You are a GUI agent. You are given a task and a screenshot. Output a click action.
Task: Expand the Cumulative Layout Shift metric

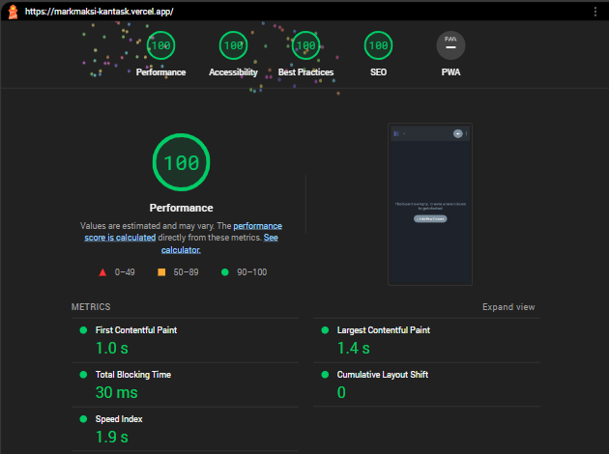pos(382,375)
